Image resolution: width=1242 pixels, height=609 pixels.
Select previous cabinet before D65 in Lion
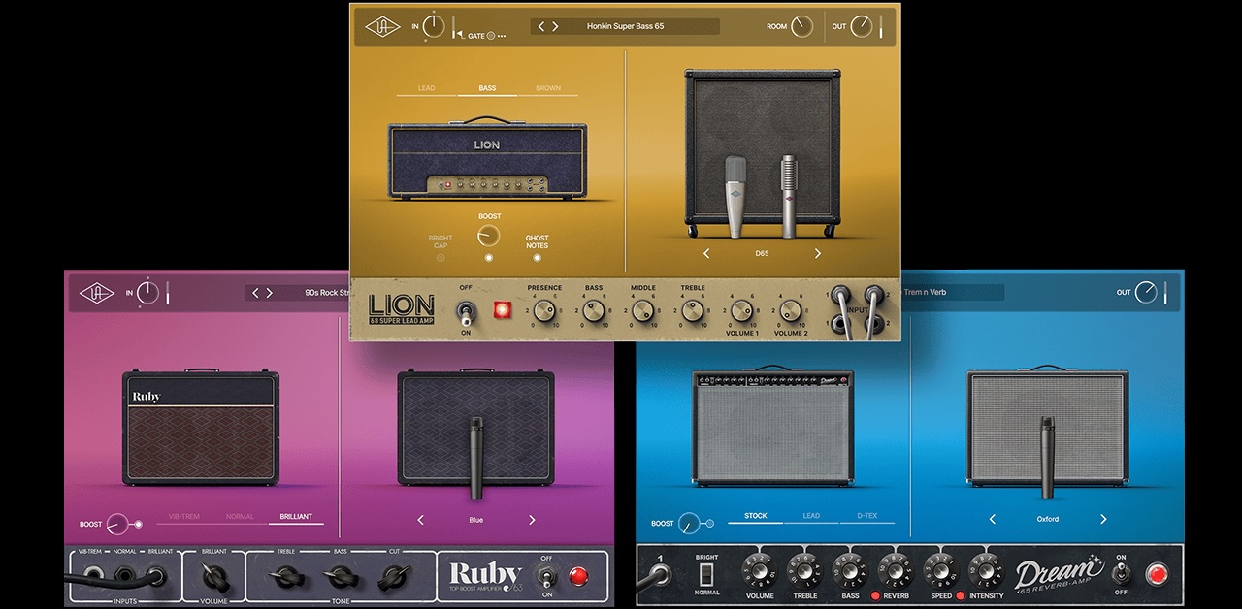pyautogui.click(x=706, y=253)
